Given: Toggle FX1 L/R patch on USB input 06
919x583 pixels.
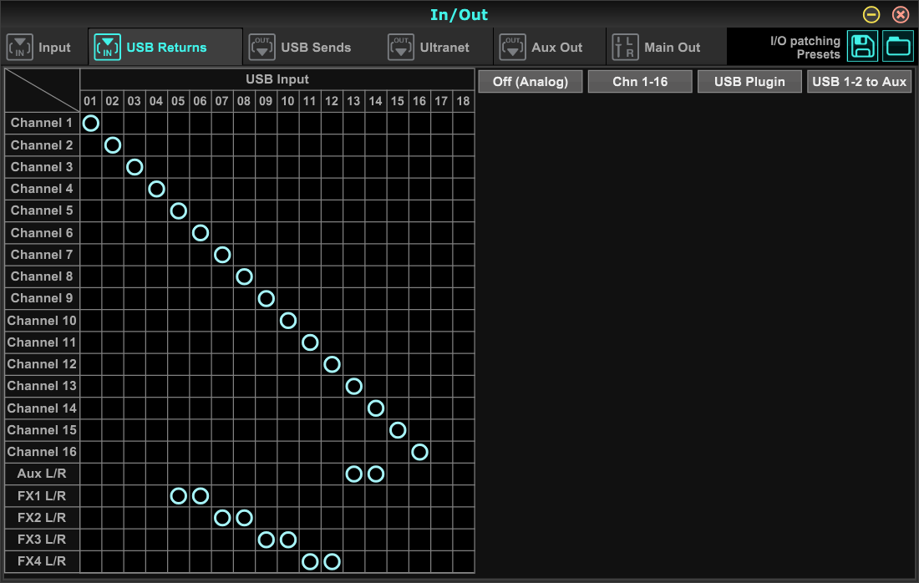Looking at the screenshot, I should click(201, 495).
